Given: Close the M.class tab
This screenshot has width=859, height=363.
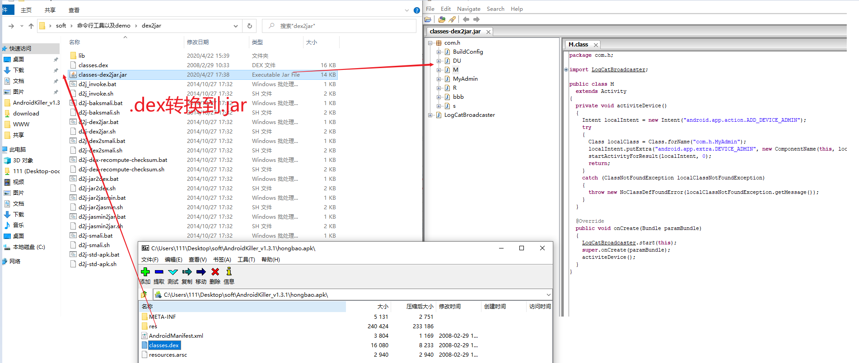Looking at the screenshot, I should [596, 45].
